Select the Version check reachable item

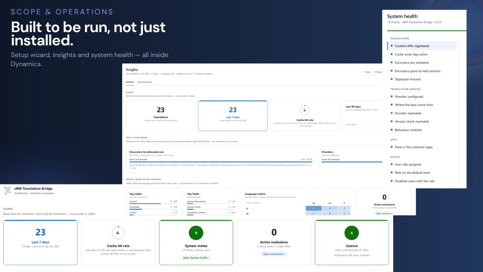tap(422, 122)
